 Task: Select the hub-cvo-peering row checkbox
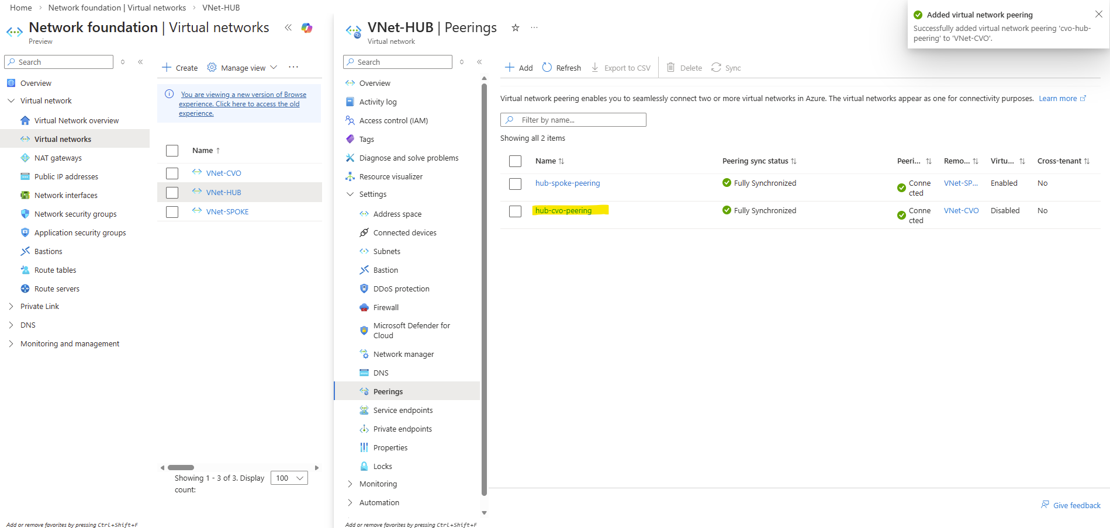[515, 211]
